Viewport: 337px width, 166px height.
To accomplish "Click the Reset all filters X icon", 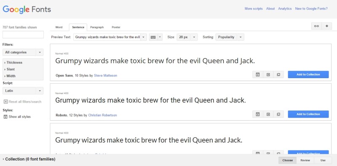I will [x=5, y=102].
